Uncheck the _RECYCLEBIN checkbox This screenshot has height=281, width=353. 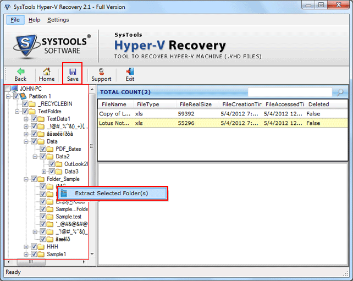25,104
